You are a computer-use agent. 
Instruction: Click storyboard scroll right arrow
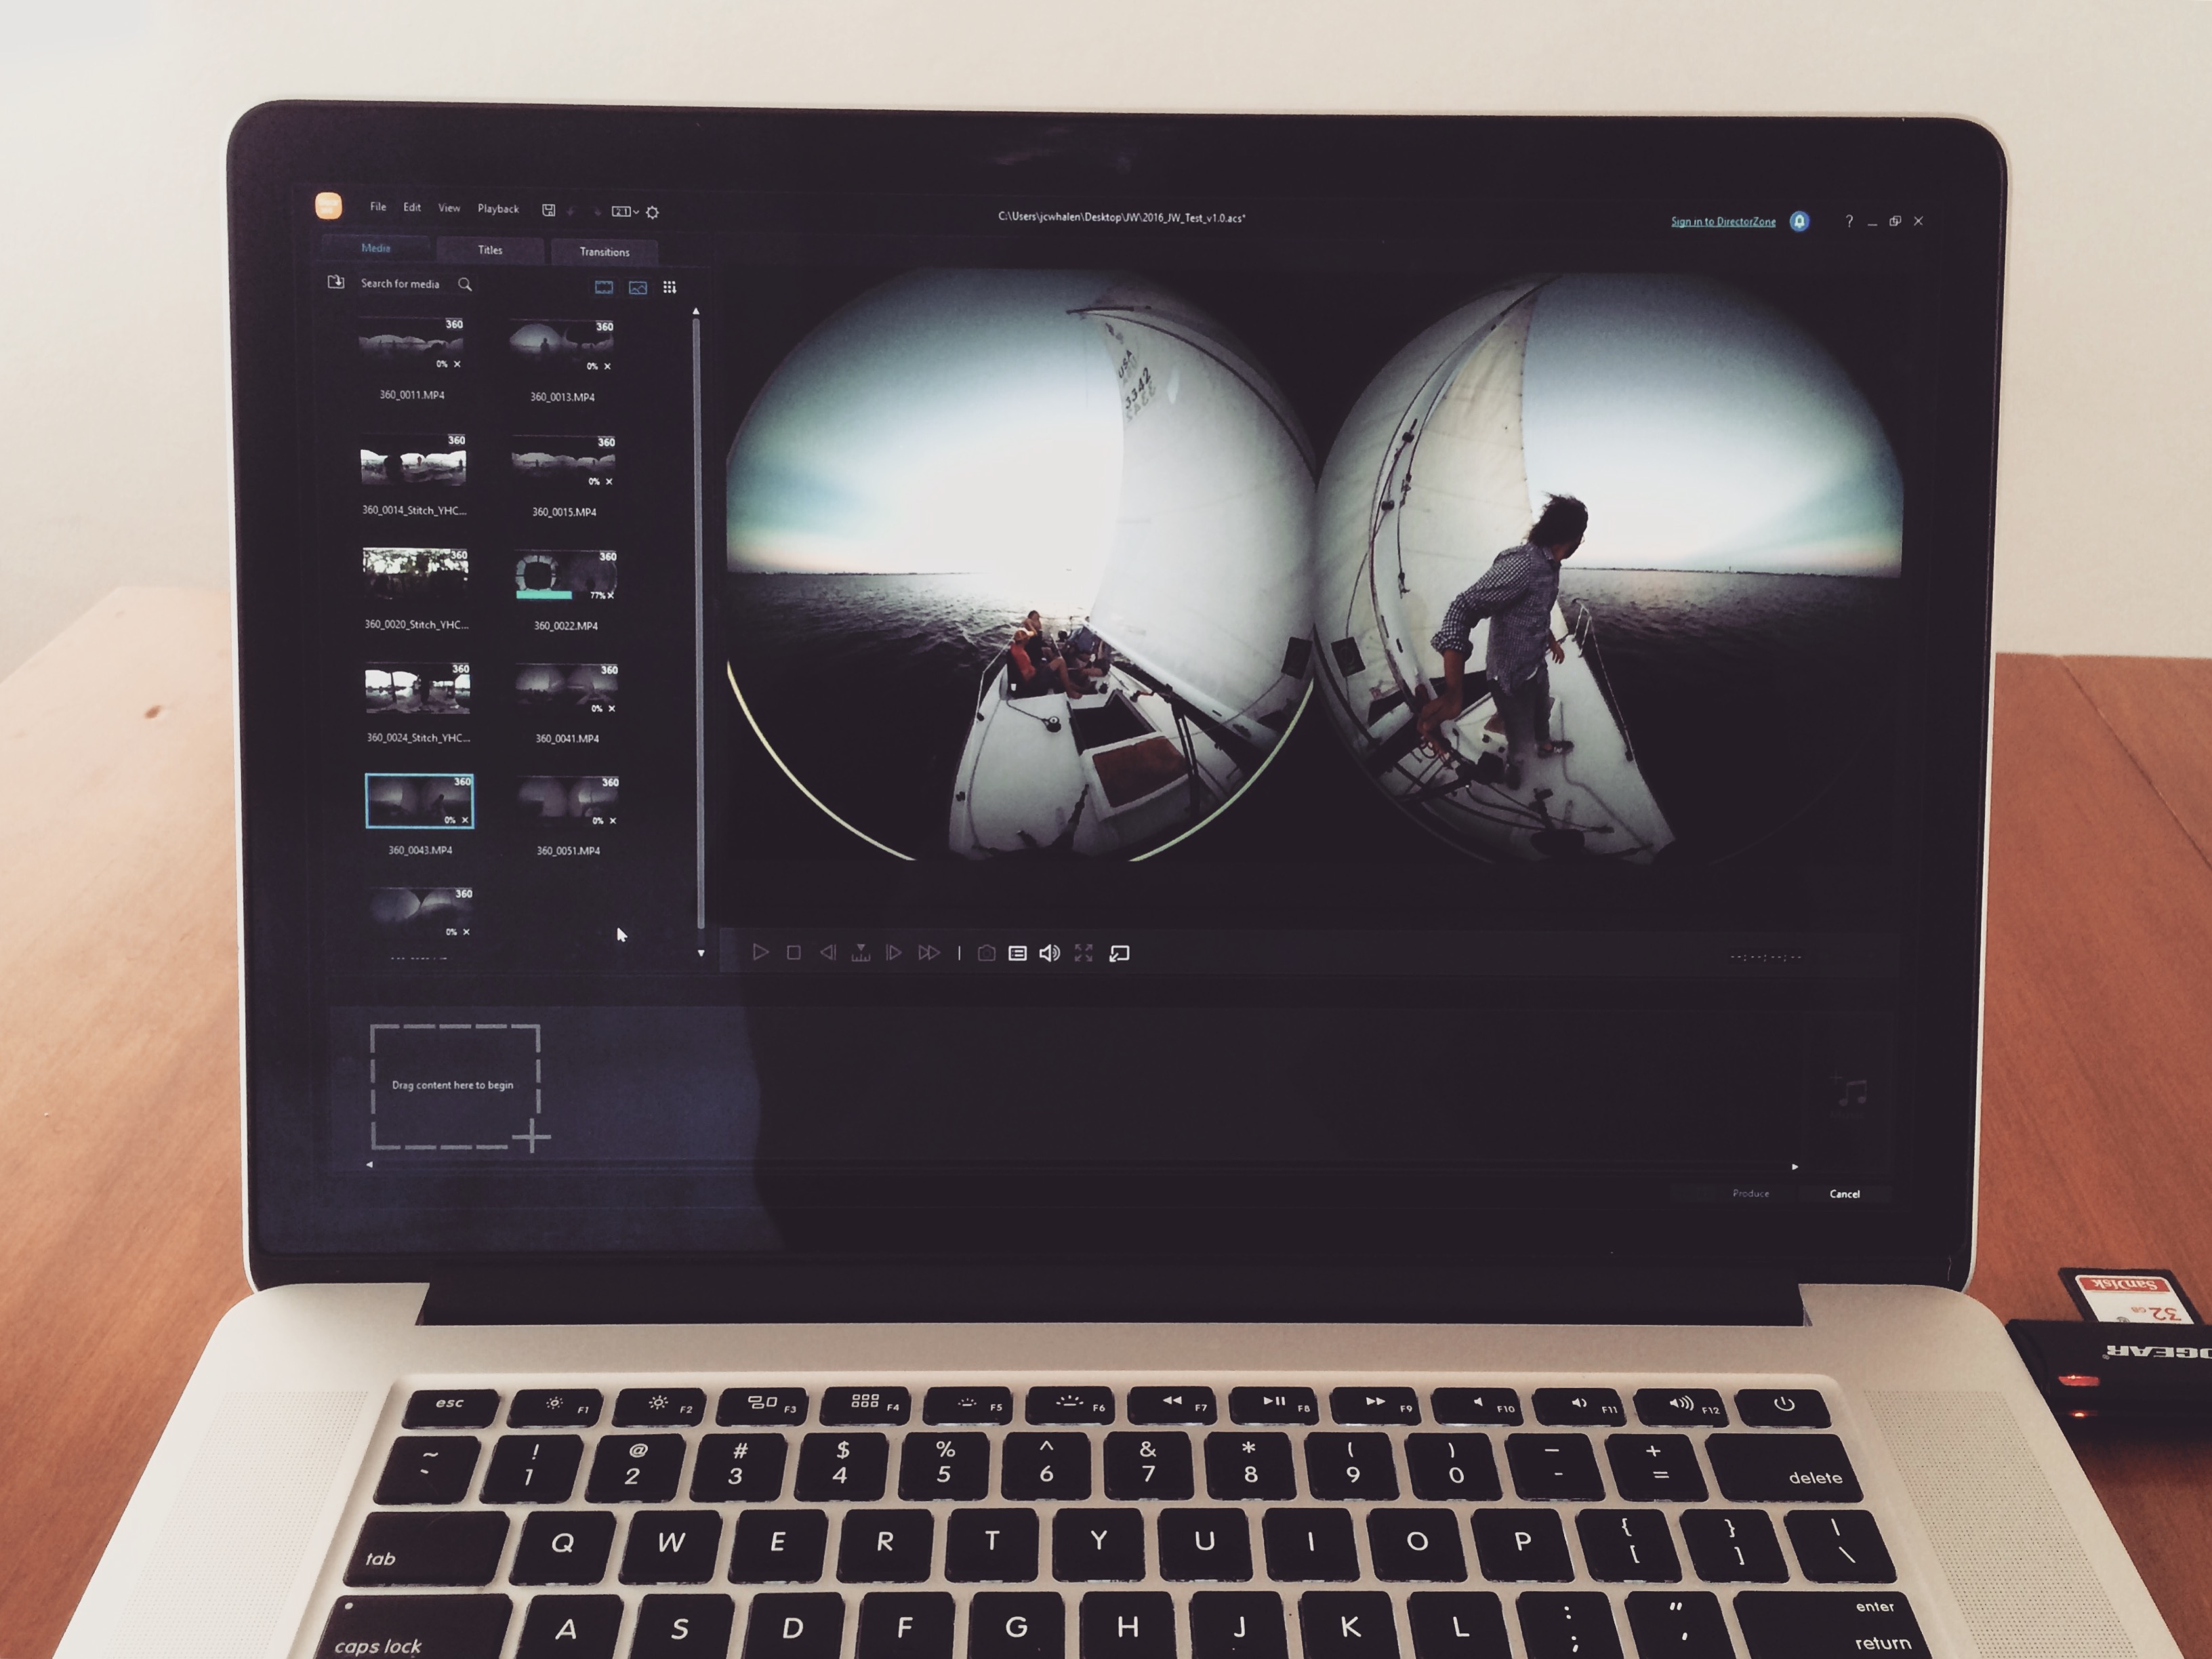(1795, 1166)
